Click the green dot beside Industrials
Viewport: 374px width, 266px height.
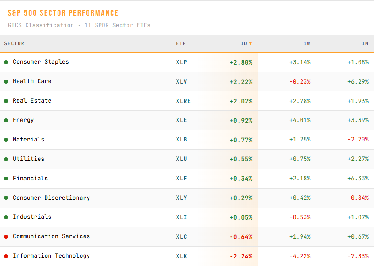point(6,217)
